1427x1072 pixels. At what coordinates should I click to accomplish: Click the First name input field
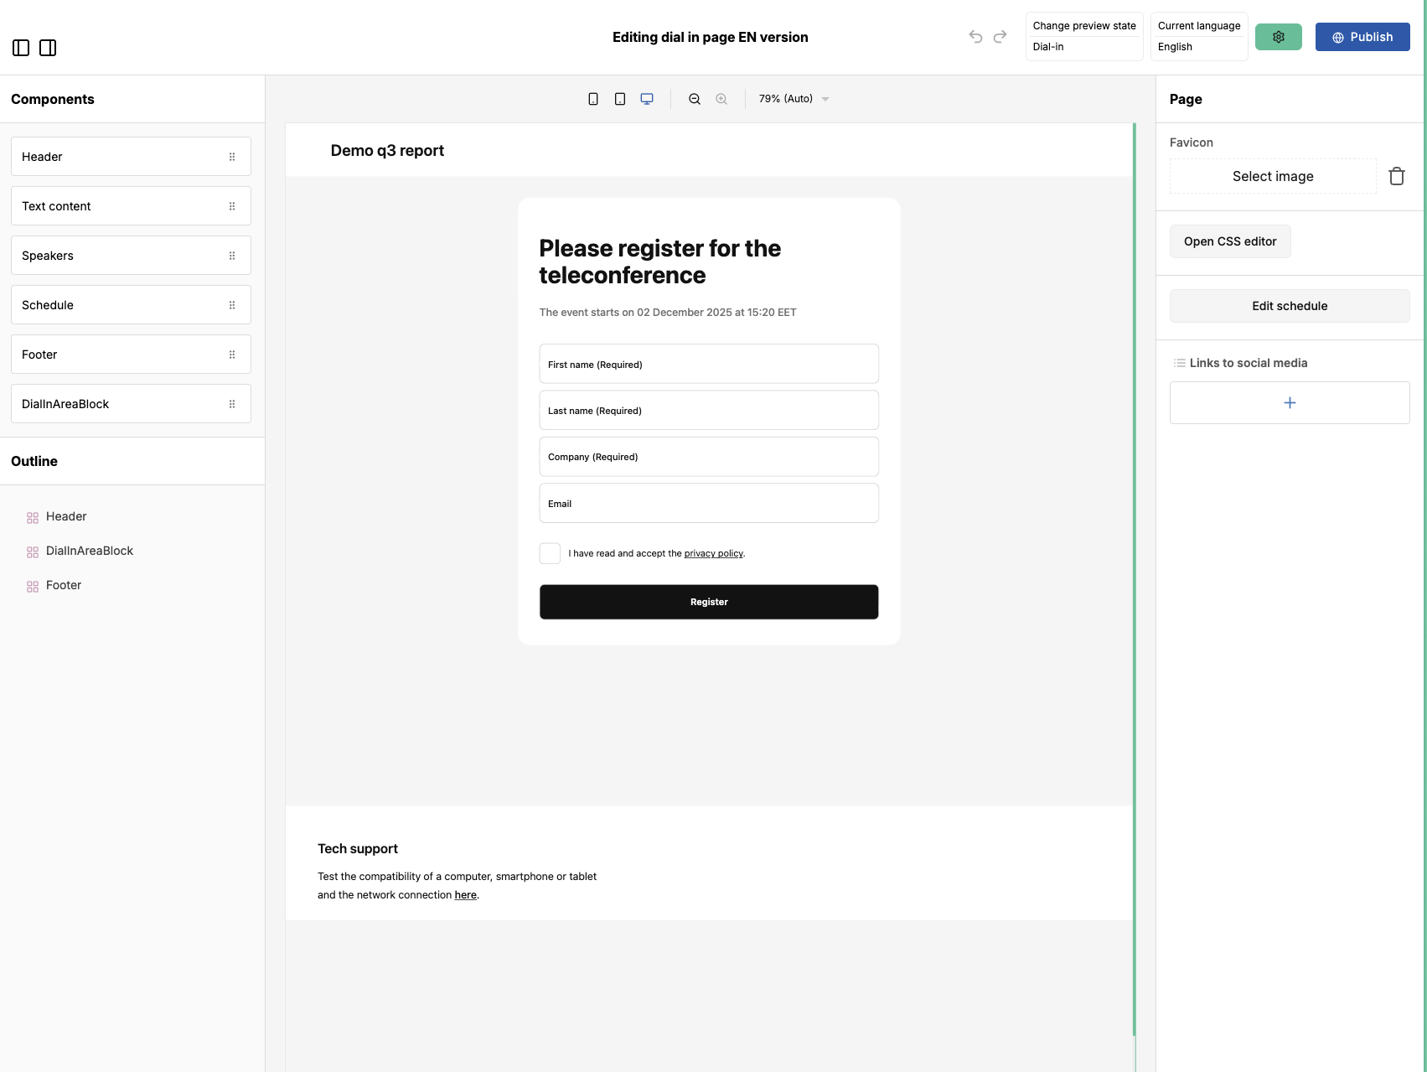[x=708, y=364]
